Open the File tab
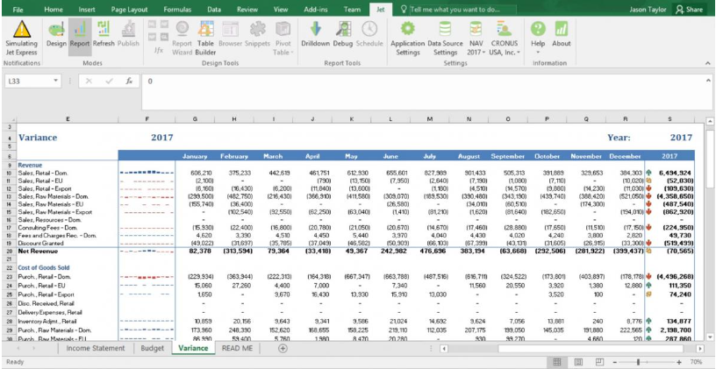This screenshot has height=369, width=716. [x=18, y=9]
